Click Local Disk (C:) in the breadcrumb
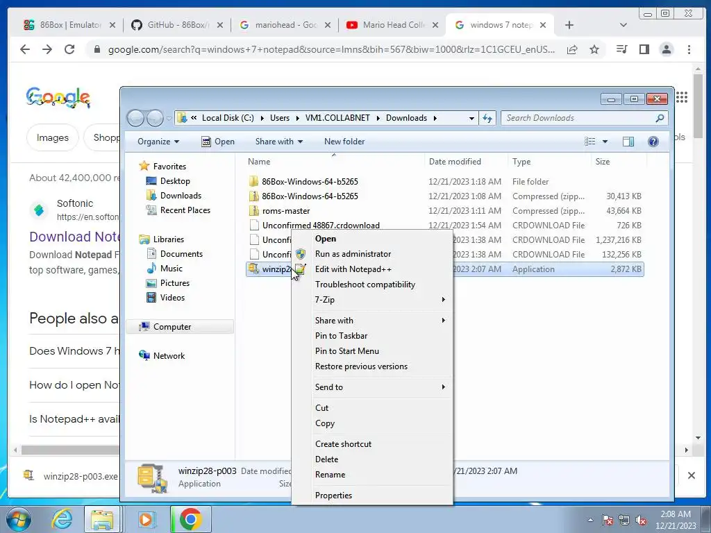The height and width of the screenshot is (533, 711). pyautogui.click(x=228, y=118)
